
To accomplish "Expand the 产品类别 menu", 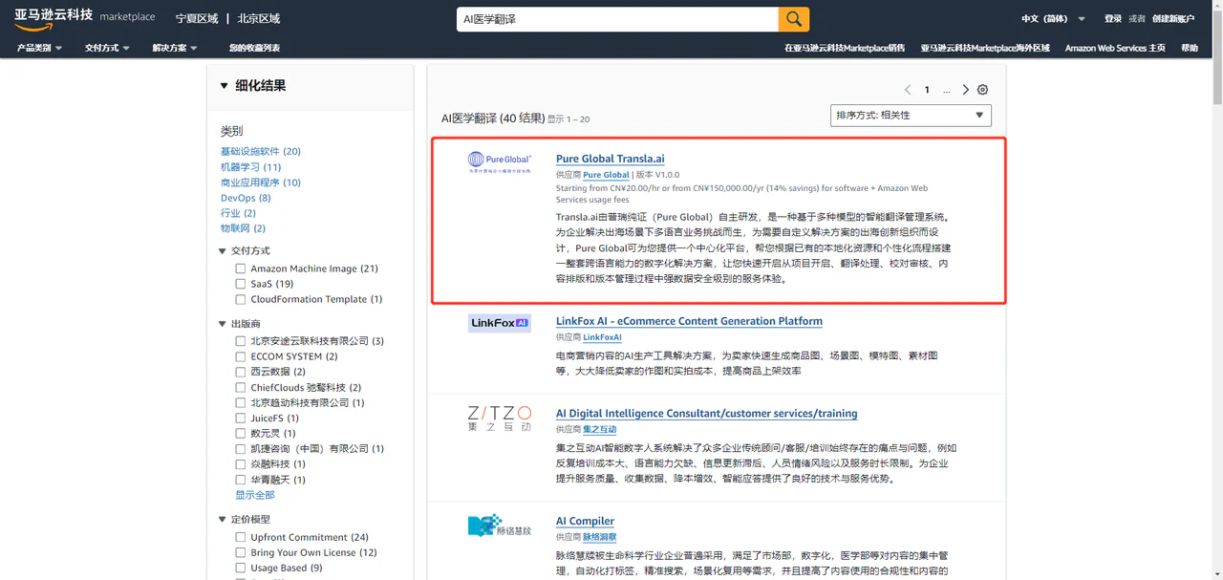I will pos(39,48).
